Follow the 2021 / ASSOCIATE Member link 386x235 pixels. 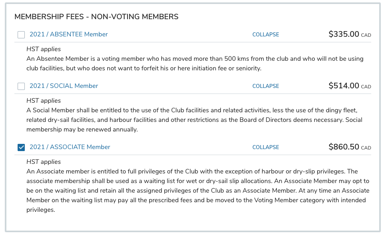pos(70,147)
